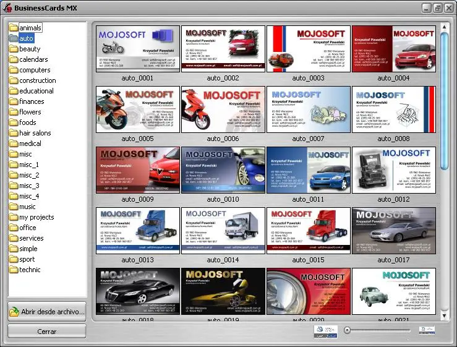Select the auto_0007 template thumbnail
The width and height of the screenshot is (457, 347).
pyautogui.click(x=309, y=109)
